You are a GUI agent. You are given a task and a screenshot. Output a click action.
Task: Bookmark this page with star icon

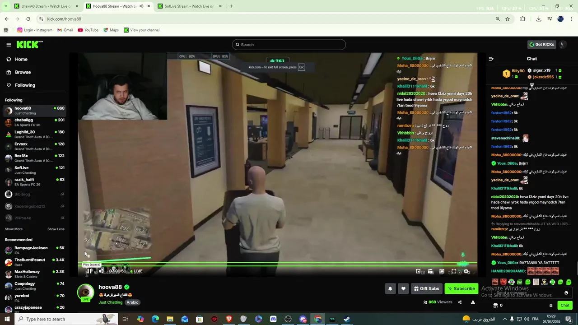pos(508,19)
